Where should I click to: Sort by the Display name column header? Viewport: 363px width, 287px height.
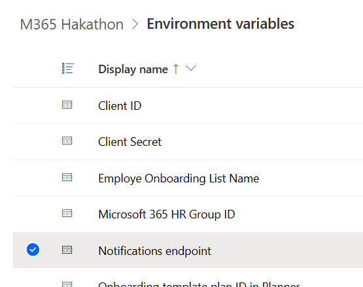133,69
